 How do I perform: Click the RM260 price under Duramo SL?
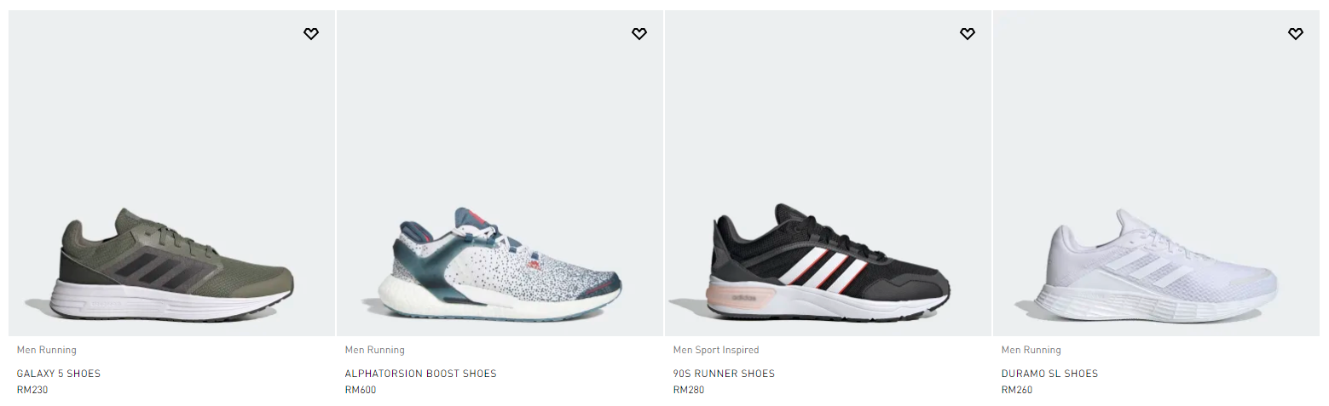[1017, 391]
